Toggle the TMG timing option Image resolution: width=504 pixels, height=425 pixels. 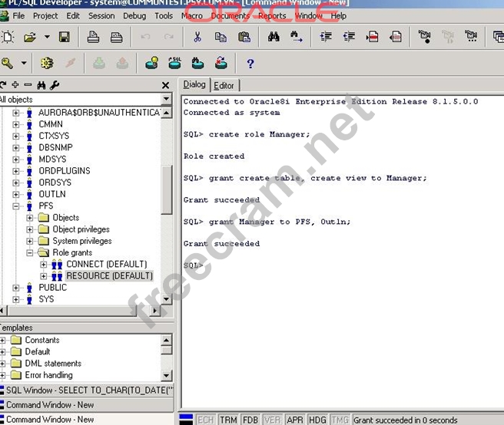(340, 420)
